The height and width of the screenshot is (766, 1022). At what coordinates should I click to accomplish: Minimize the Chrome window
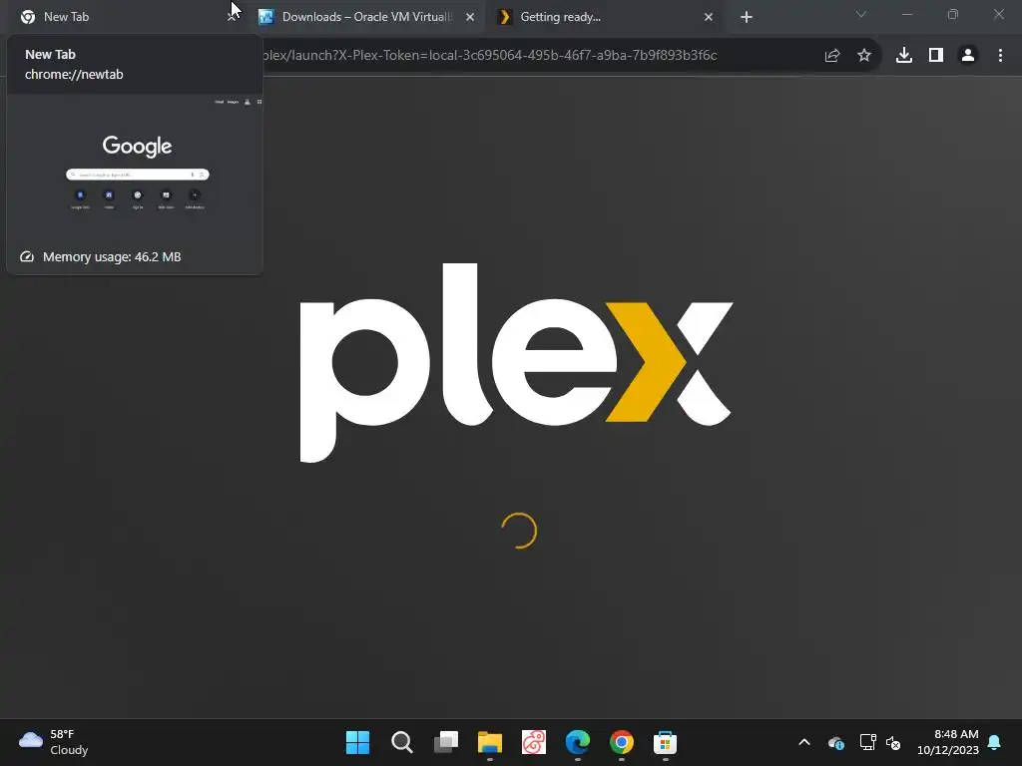click(x=906, y=14)
